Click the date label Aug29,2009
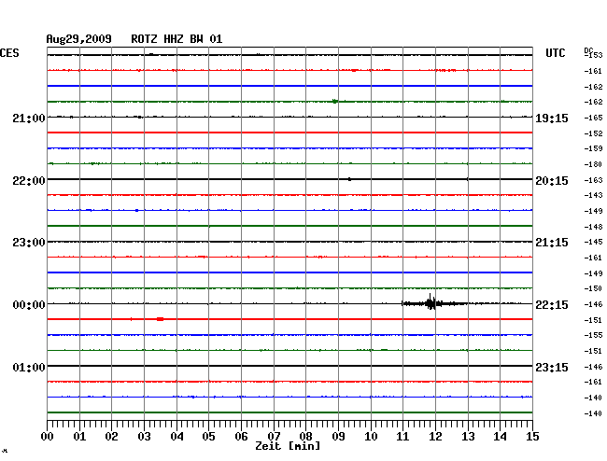The height and width of the screenshot is (461, 607). tap(78, 39)
